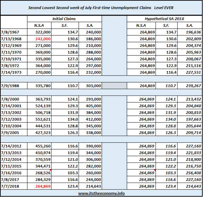Select the 239,267 hypothetical S.A. cell
The height and width of the screenshot is (197, 203).
click(190, 86)
